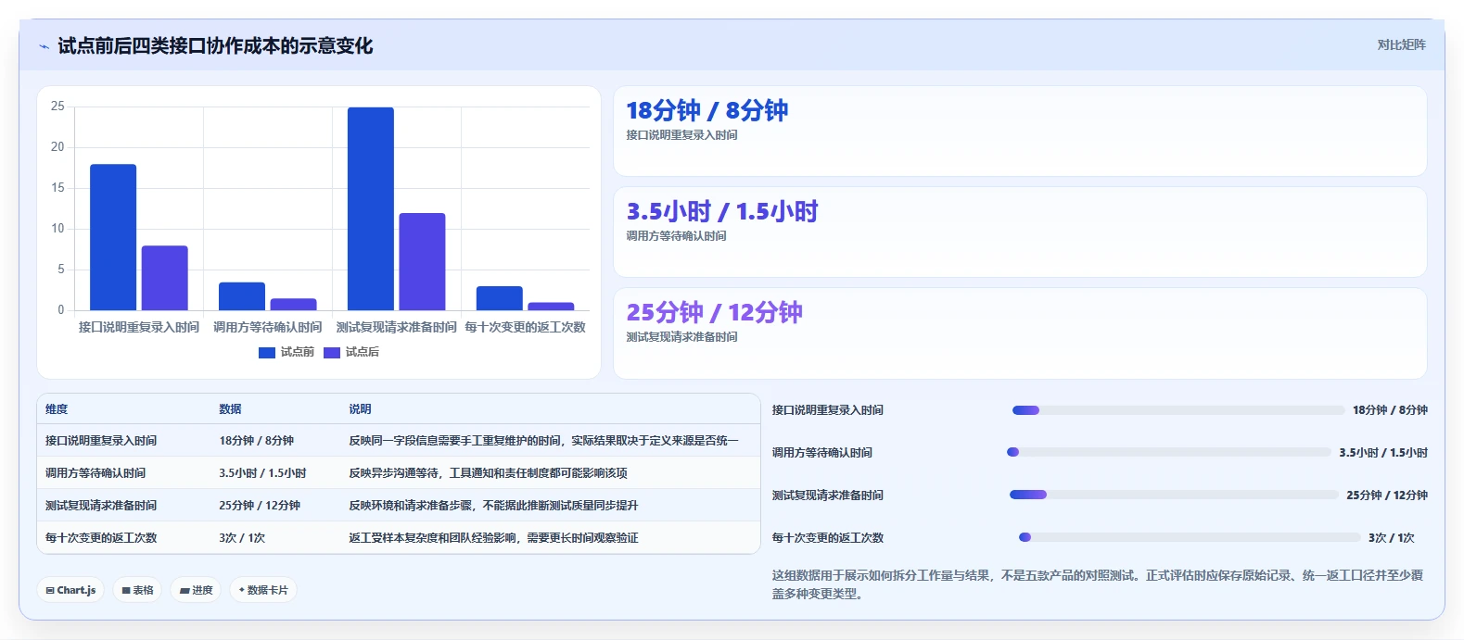1464x640 pixels.
Task: Click the footnote starting 这组数据用于展示
Action: click(x=1098, y=584)
